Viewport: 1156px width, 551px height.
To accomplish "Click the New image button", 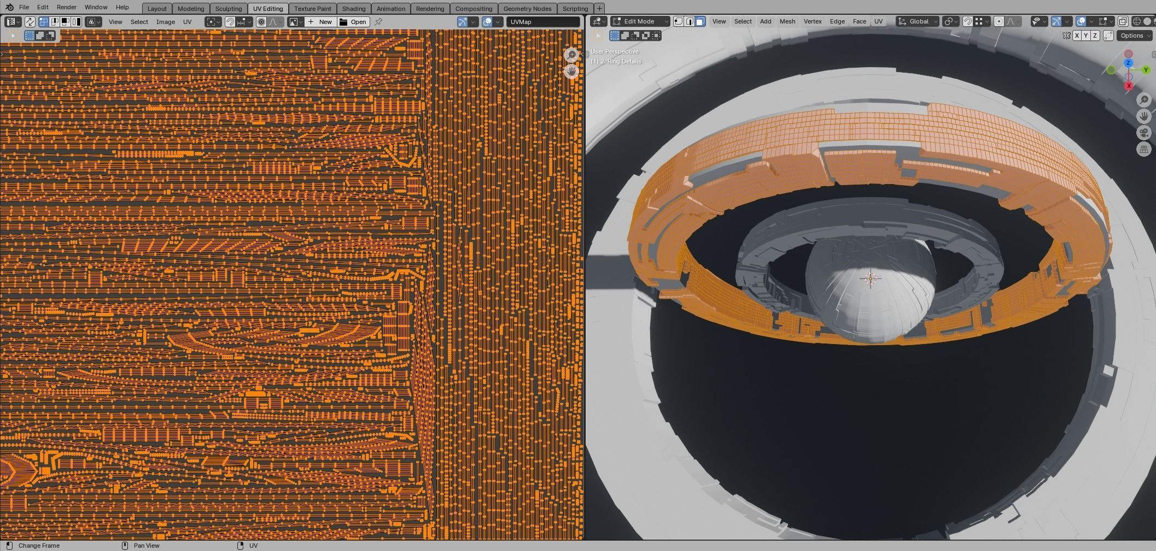I will point(320,22).
